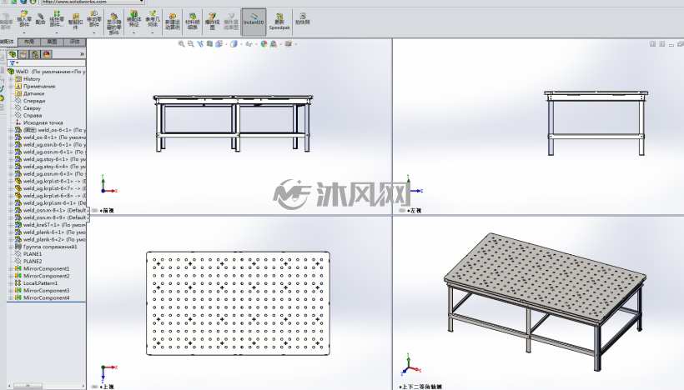Click the Display Style cube icon
This screenshot has height=390, width=684.
pyautogui.click(x=234, y=44)
